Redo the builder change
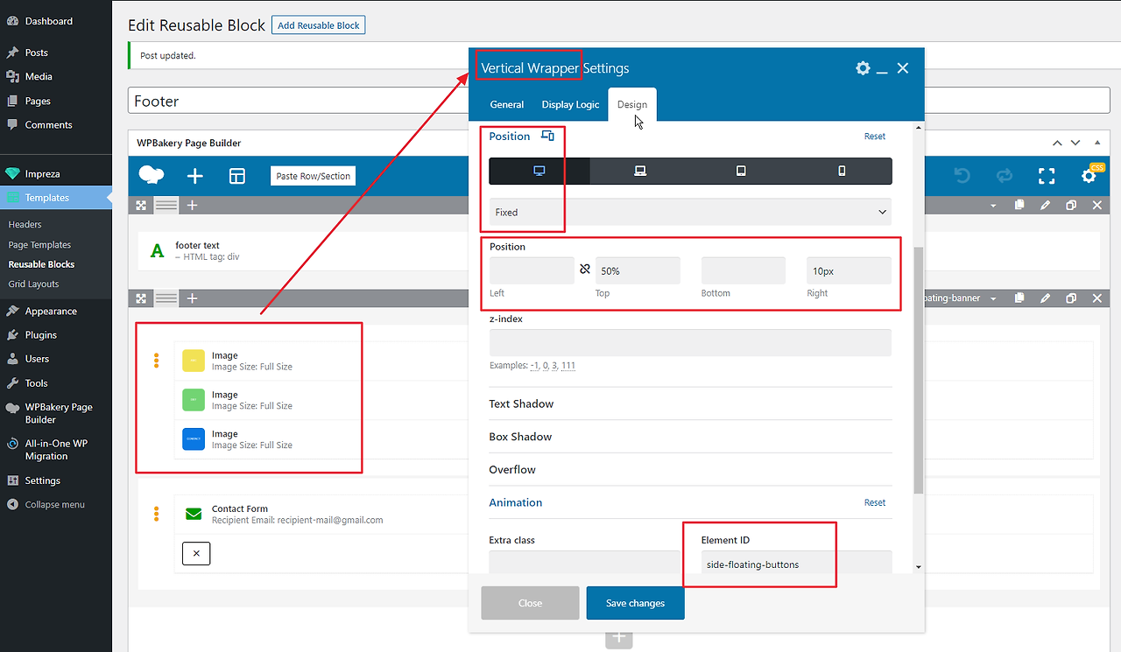Viewport: 1121px width, 652px height. click(x=1004, y=176)
